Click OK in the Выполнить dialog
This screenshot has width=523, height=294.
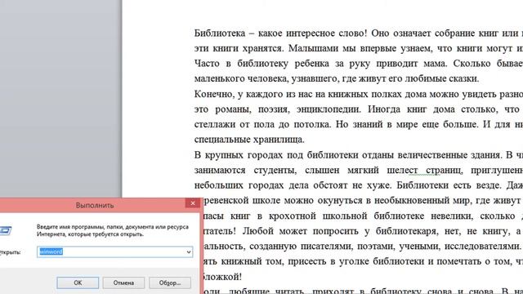[x=78, y=283]
